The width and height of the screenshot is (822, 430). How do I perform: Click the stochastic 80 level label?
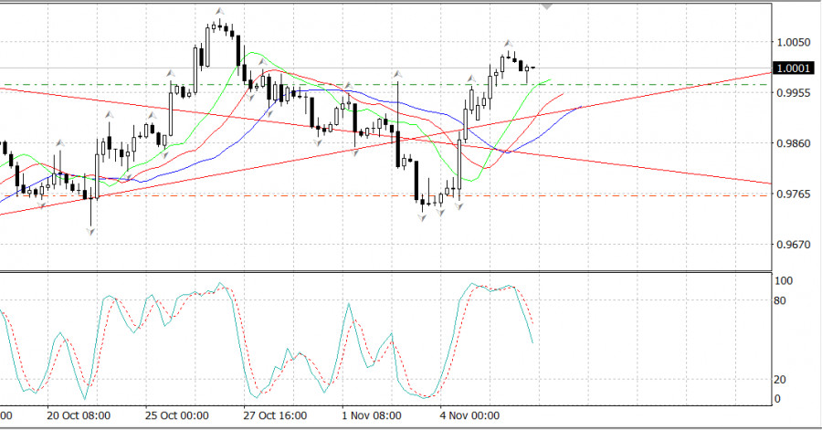pyautogui.click(x=781, y=300)
